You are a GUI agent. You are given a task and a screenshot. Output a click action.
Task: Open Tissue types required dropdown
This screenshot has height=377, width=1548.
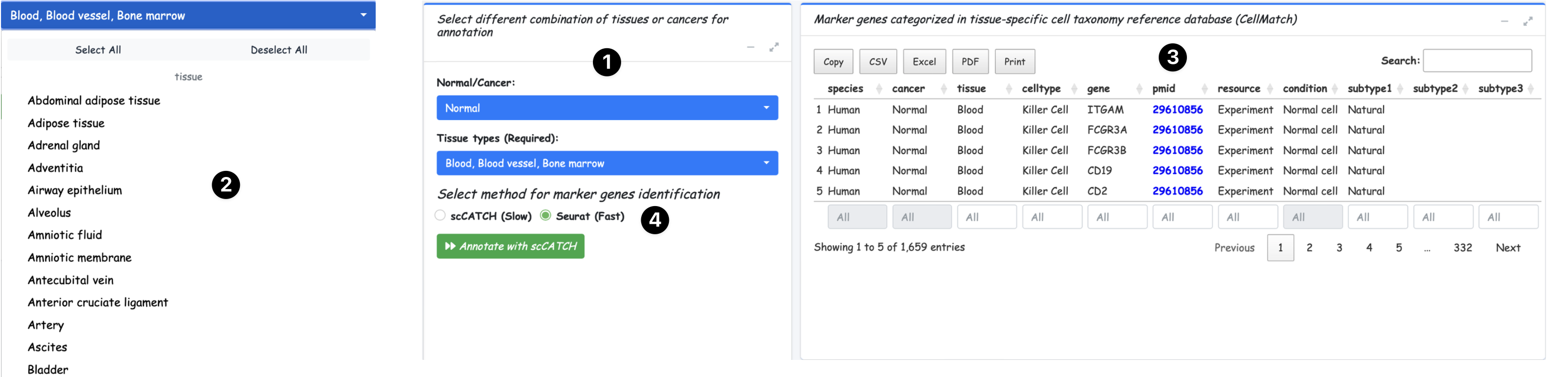tap(607, 163)
